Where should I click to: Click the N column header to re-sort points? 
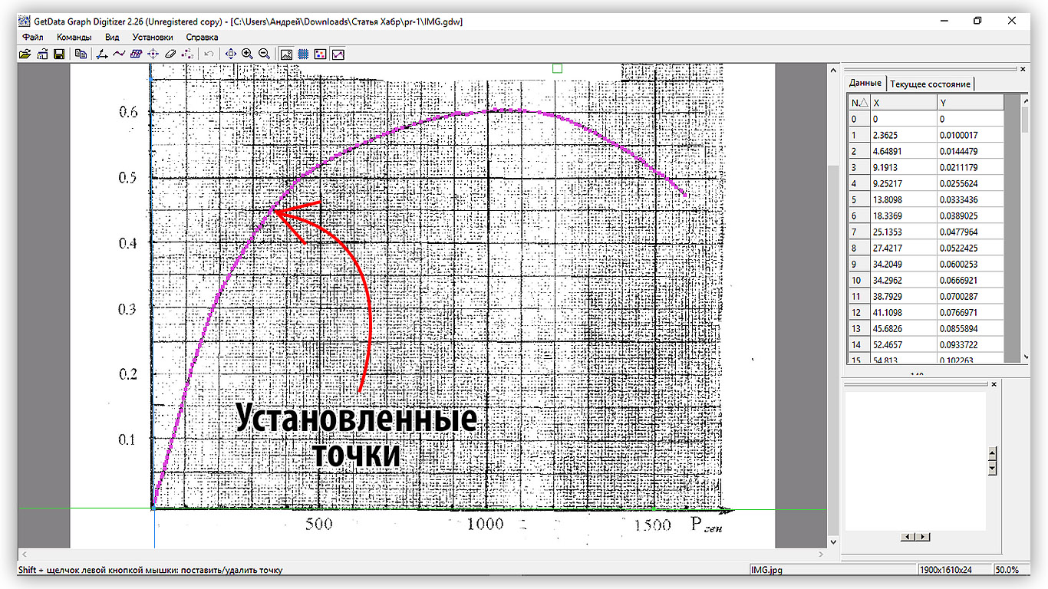[859, 101]
